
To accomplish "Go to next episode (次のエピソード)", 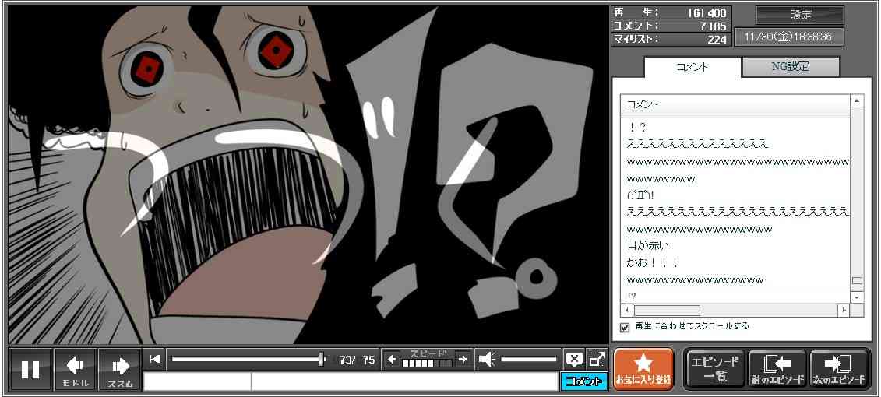I will point(839,368).
